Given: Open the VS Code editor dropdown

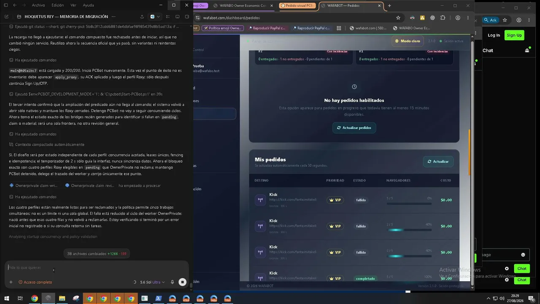Looking at the screenshot, I should (155, 16).
